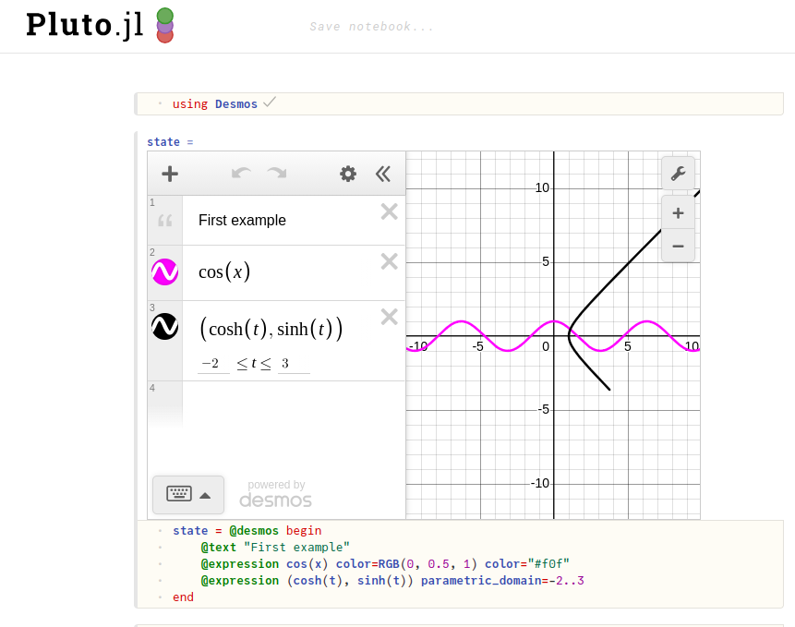This screenshot has height=627, width=795.
Task: Remove the cos(x) expression
Action: coord(389,262)
